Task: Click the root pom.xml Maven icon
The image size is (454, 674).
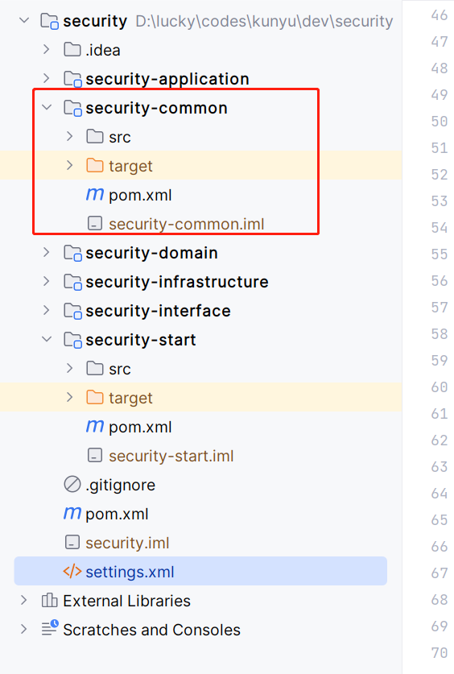Action: pos(72,513)
